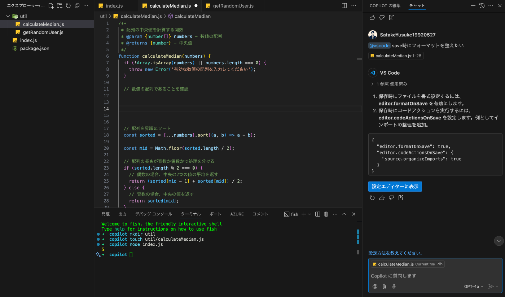Thumbs down the VS Code response
Image resolution: width=505 pixels, height=297 pixels.
(391, 198)
